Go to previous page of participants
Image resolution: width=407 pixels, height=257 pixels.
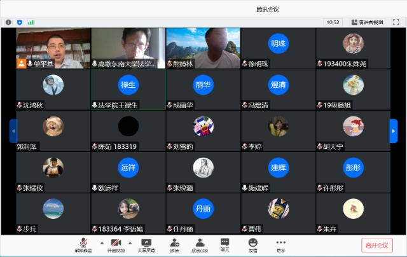pos(13,130)
